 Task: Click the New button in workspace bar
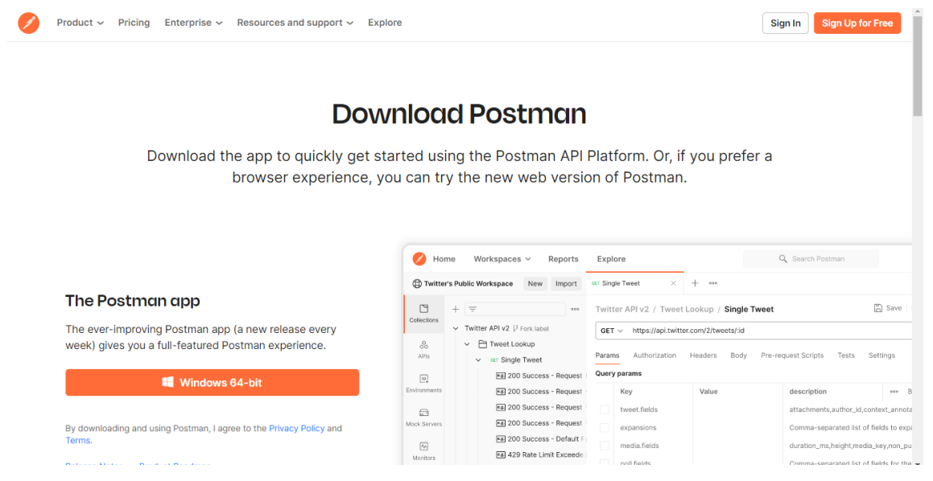click(x=535, y=284)
